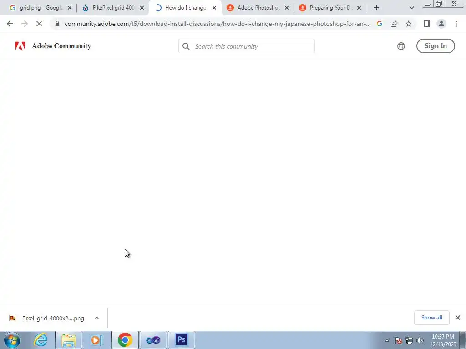Screen dimensions: 466x349
Task: Close the 'Adobe Photoshop' tab
Action: 287,8
